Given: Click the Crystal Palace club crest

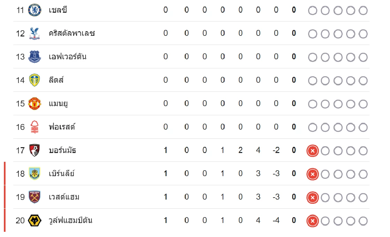Looking at the screenshot, I should [34, 33].
